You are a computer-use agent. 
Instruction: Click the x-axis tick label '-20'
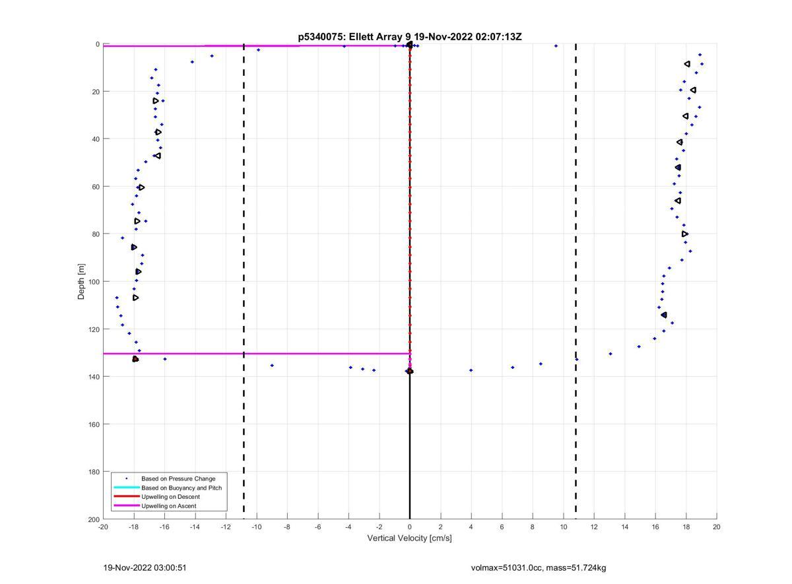click(x=103, y=527)
